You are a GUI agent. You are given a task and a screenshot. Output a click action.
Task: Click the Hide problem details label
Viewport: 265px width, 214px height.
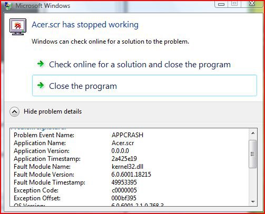tap(53, 111)
